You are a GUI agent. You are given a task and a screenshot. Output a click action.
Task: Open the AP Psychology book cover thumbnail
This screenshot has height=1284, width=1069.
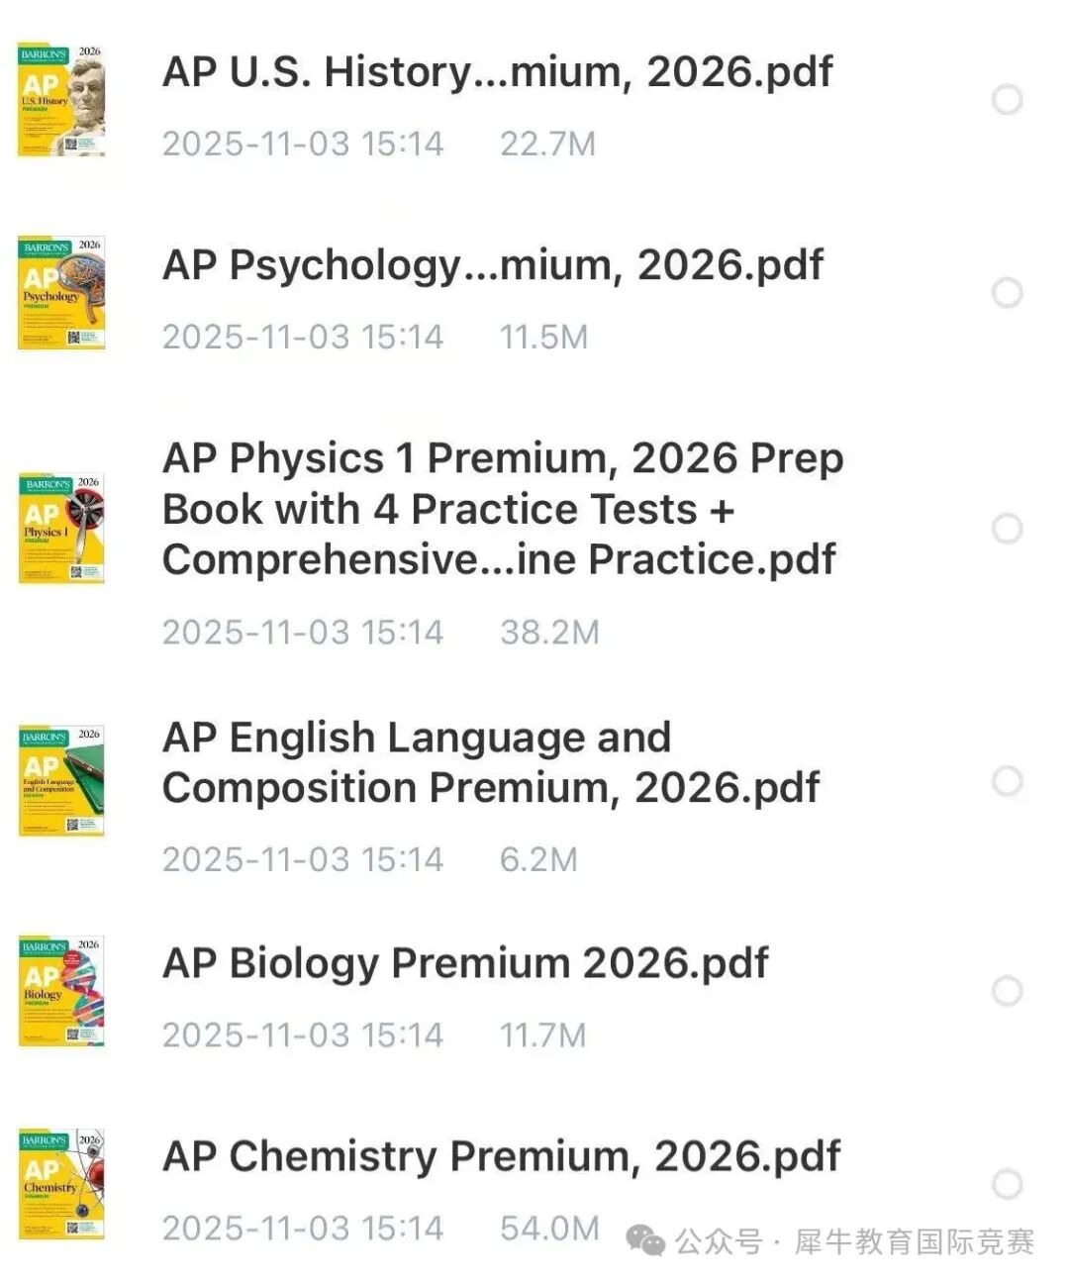point(61,293)
